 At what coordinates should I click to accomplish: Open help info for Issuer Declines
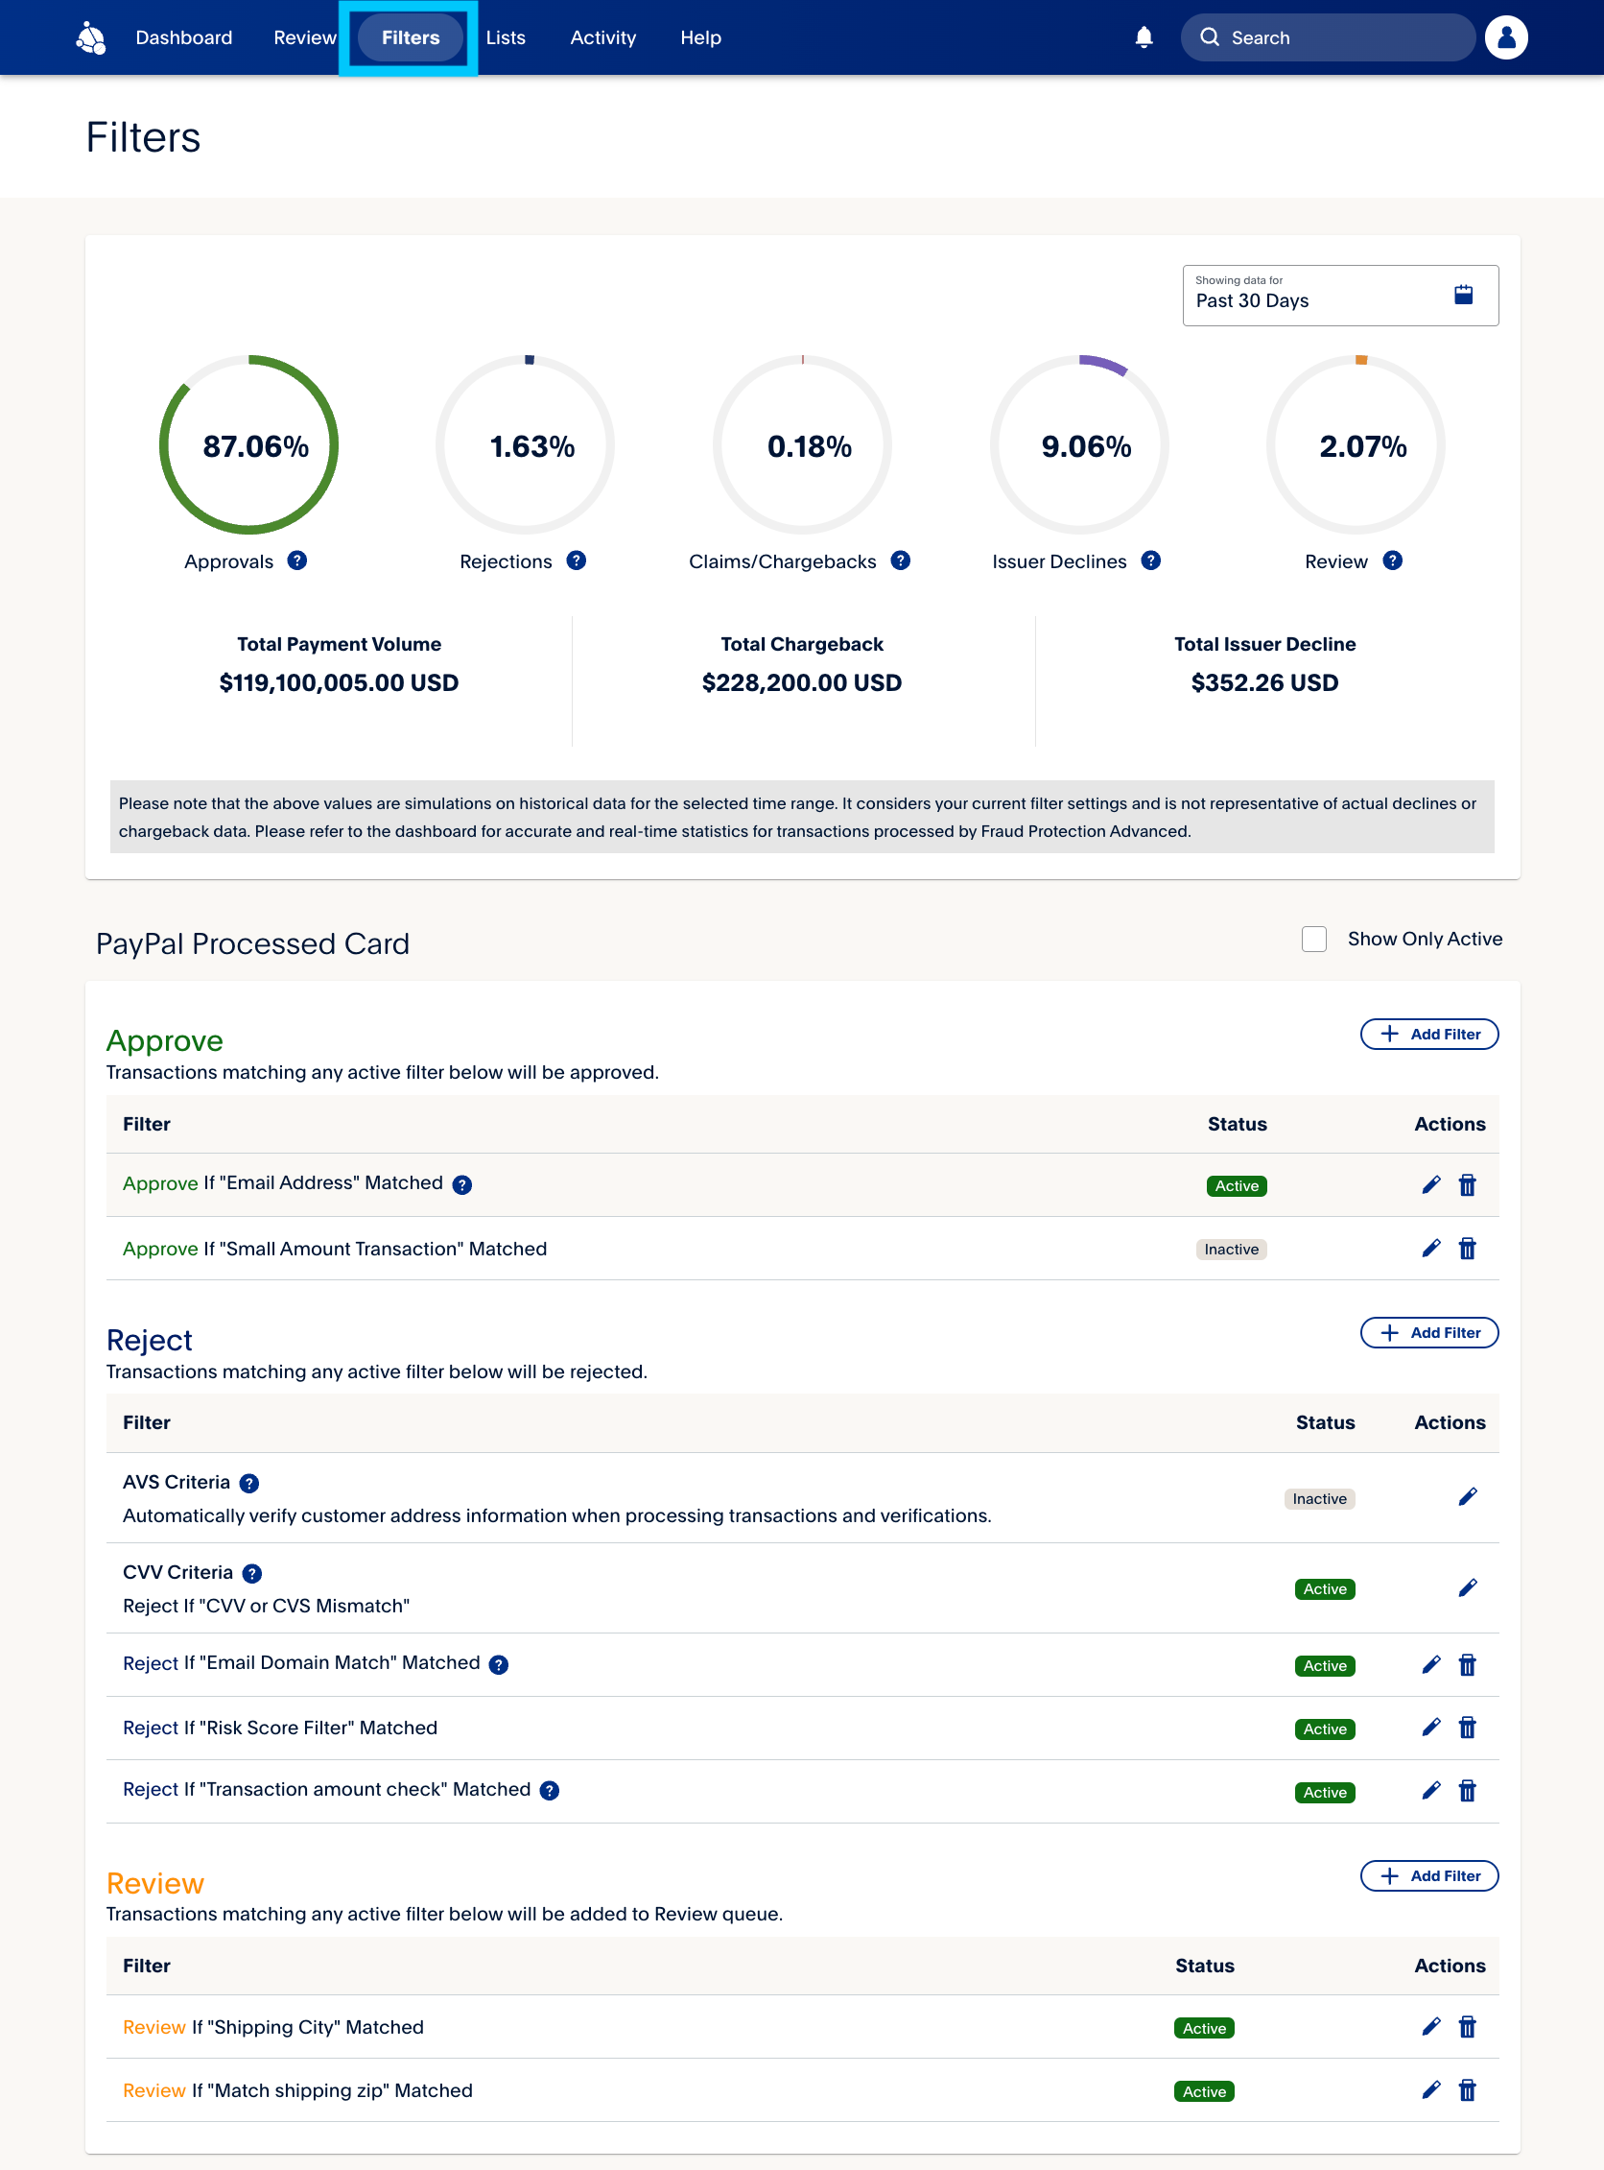pos(1150,560)
